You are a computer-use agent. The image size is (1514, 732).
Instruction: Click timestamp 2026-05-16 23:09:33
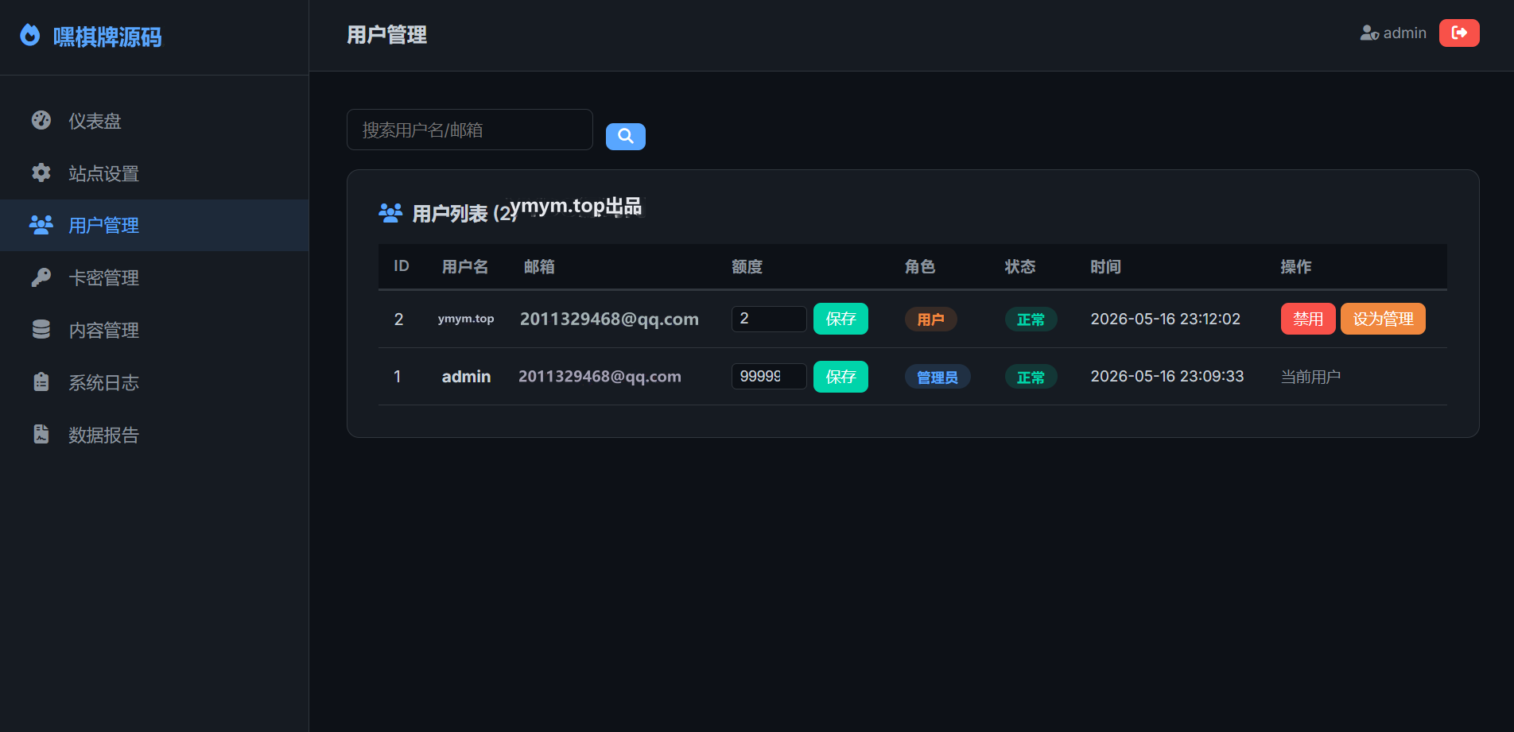(1167, 376)
